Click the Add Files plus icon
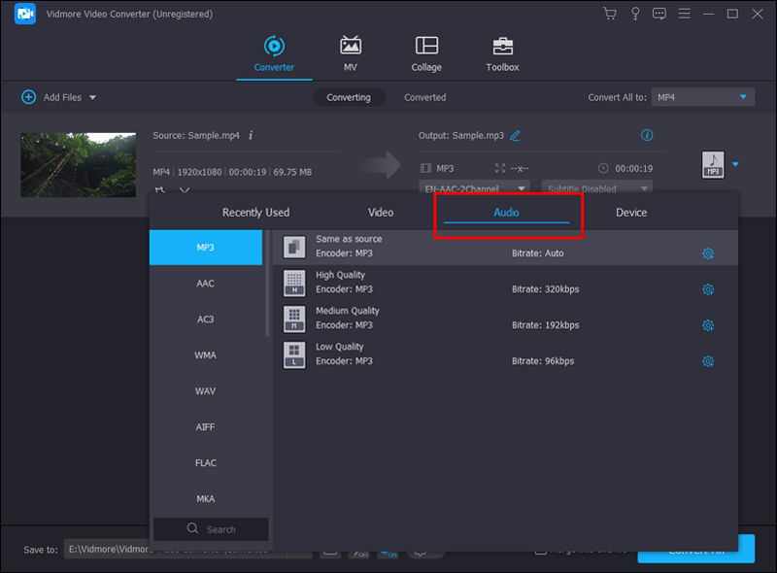The image size is (777, 573). [29, 97]
